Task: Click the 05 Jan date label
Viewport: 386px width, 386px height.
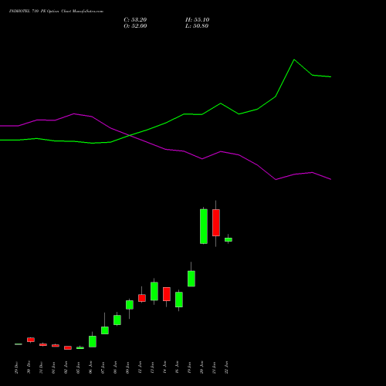Action: 78,367
